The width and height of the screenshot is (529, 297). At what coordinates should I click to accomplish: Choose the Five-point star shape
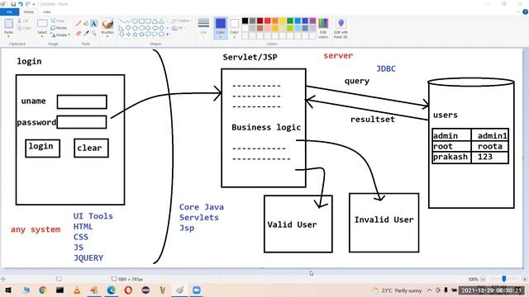tap(135, 35)
